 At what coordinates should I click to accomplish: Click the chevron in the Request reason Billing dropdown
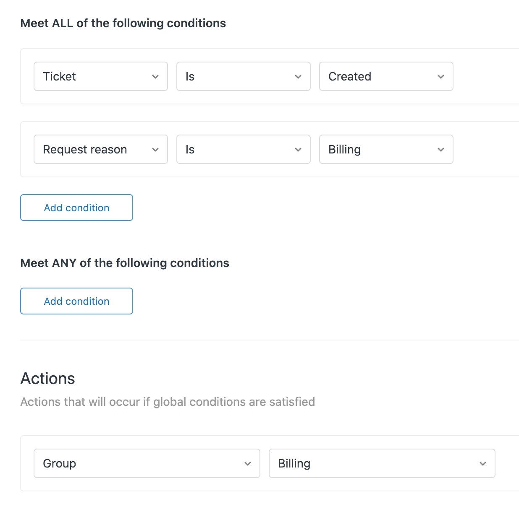441,150
